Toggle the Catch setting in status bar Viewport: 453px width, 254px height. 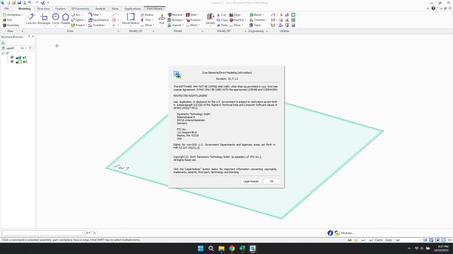(x=379, y=240)
